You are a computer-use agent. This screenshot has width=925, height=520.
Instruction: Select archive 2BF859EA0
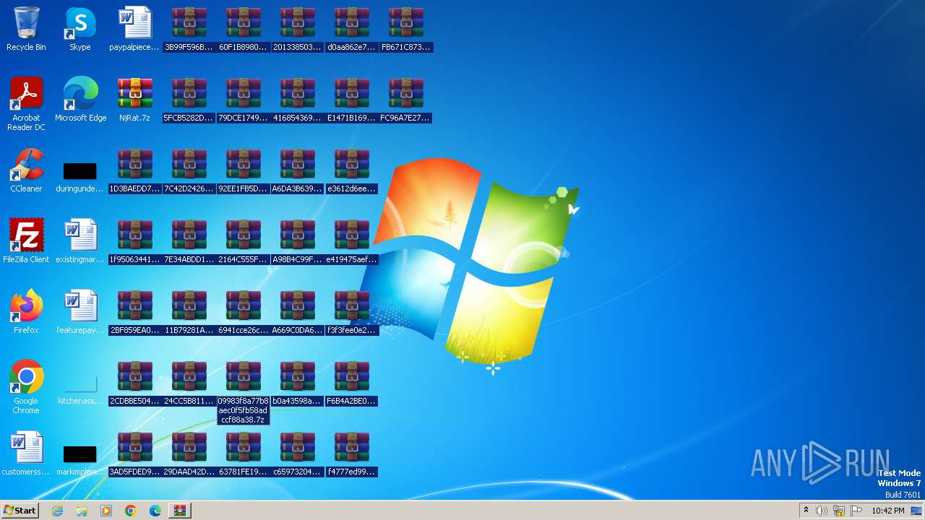(134, 313)
